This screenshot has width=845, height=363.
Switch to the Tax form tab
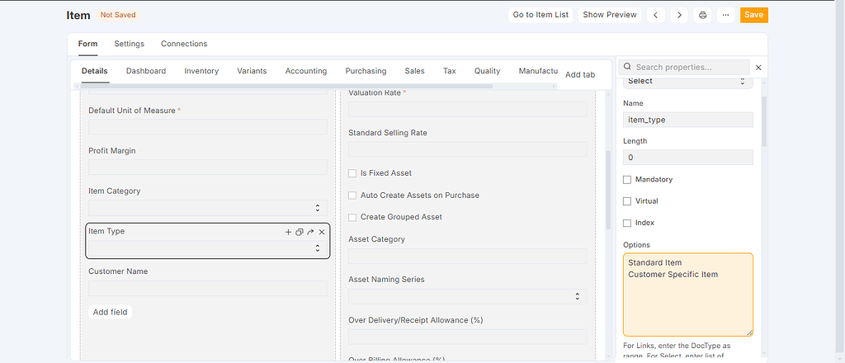click(x=450, y=71)
